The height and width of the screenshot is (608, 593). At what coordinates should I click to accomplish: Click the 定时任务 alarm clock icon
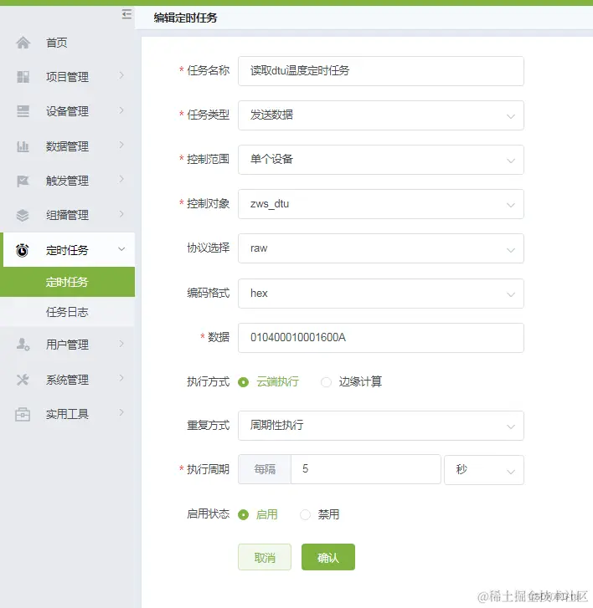22,250
